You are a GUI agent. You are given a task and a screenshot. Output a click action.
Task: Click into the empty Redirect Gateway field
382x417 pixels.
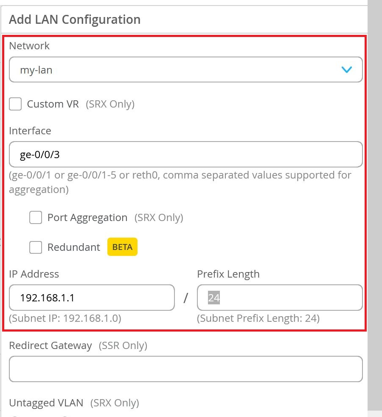tap(185, 369)
